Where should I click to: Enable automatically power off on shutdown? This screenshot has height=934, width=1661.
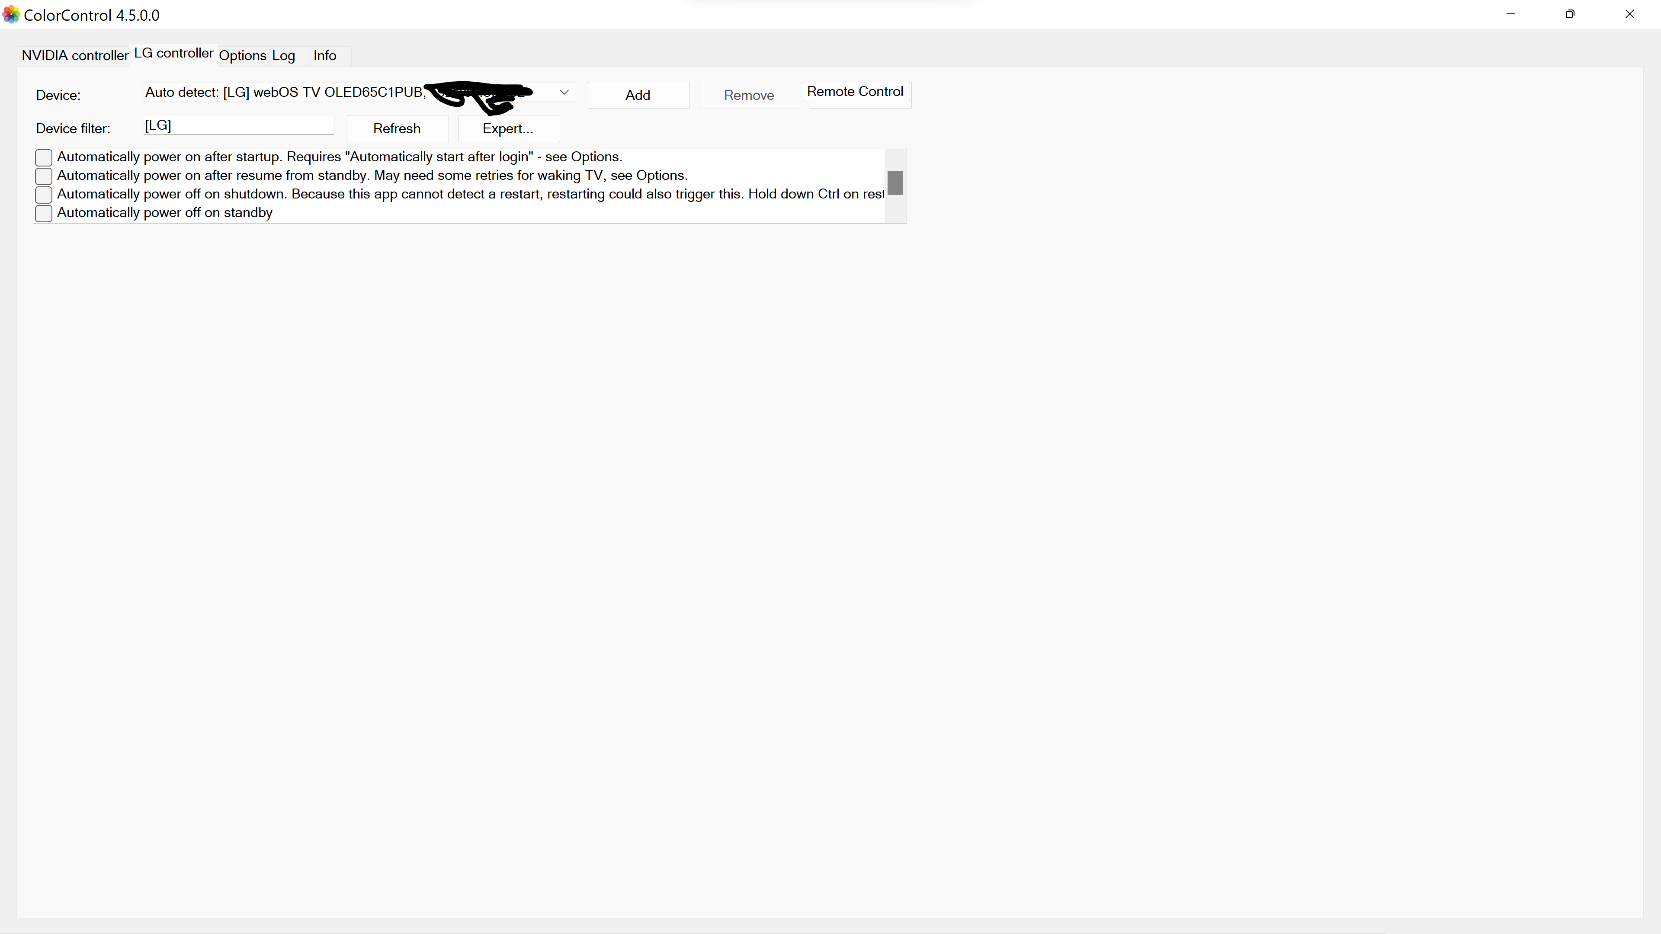click(43, 195)
